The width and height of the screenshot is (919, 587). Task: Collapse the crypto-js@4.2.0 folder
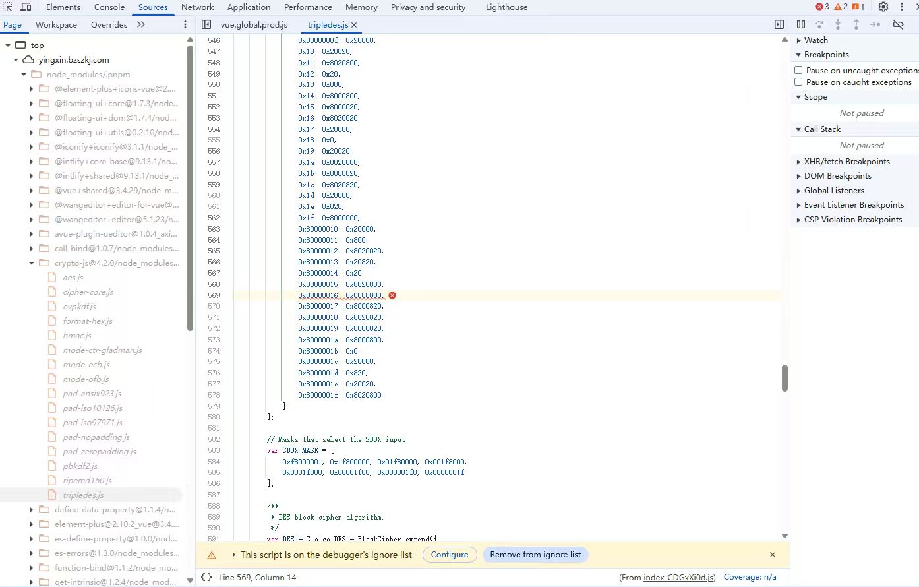[31, 263]
